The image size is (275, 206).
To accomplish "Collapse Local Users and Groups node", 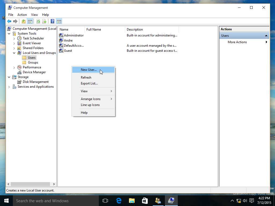I will point(14,53).
